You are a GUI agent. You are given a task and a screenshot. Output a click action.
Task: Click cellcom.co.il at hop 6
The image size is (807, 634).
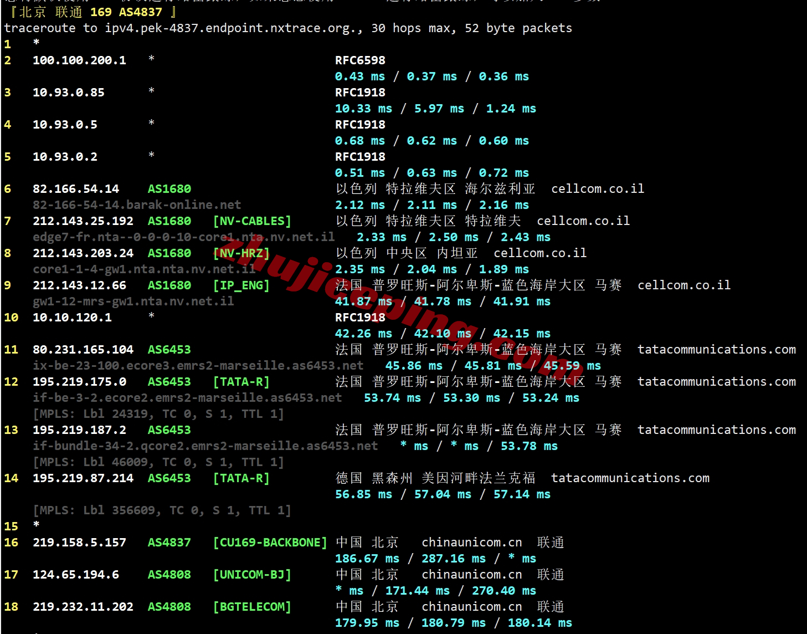pyautogui.click(x=598, y=189)
